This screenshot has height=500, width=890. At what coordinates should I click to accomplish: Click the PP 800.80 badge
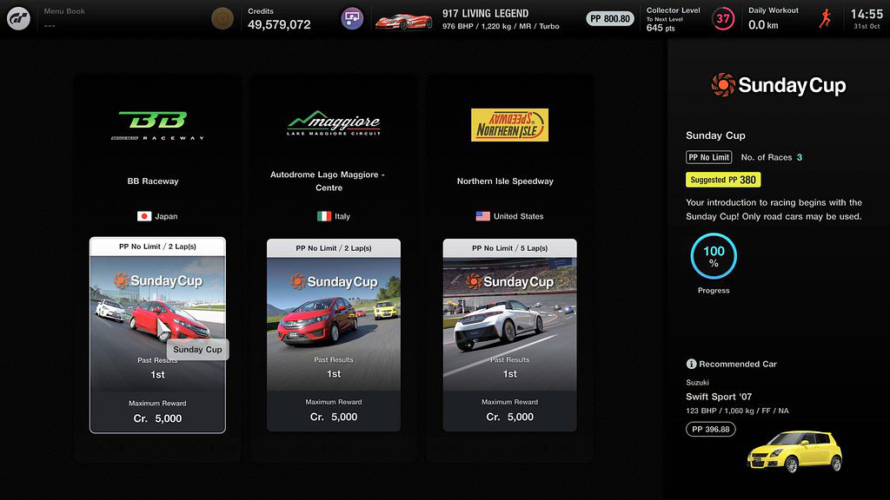(610, 18)
